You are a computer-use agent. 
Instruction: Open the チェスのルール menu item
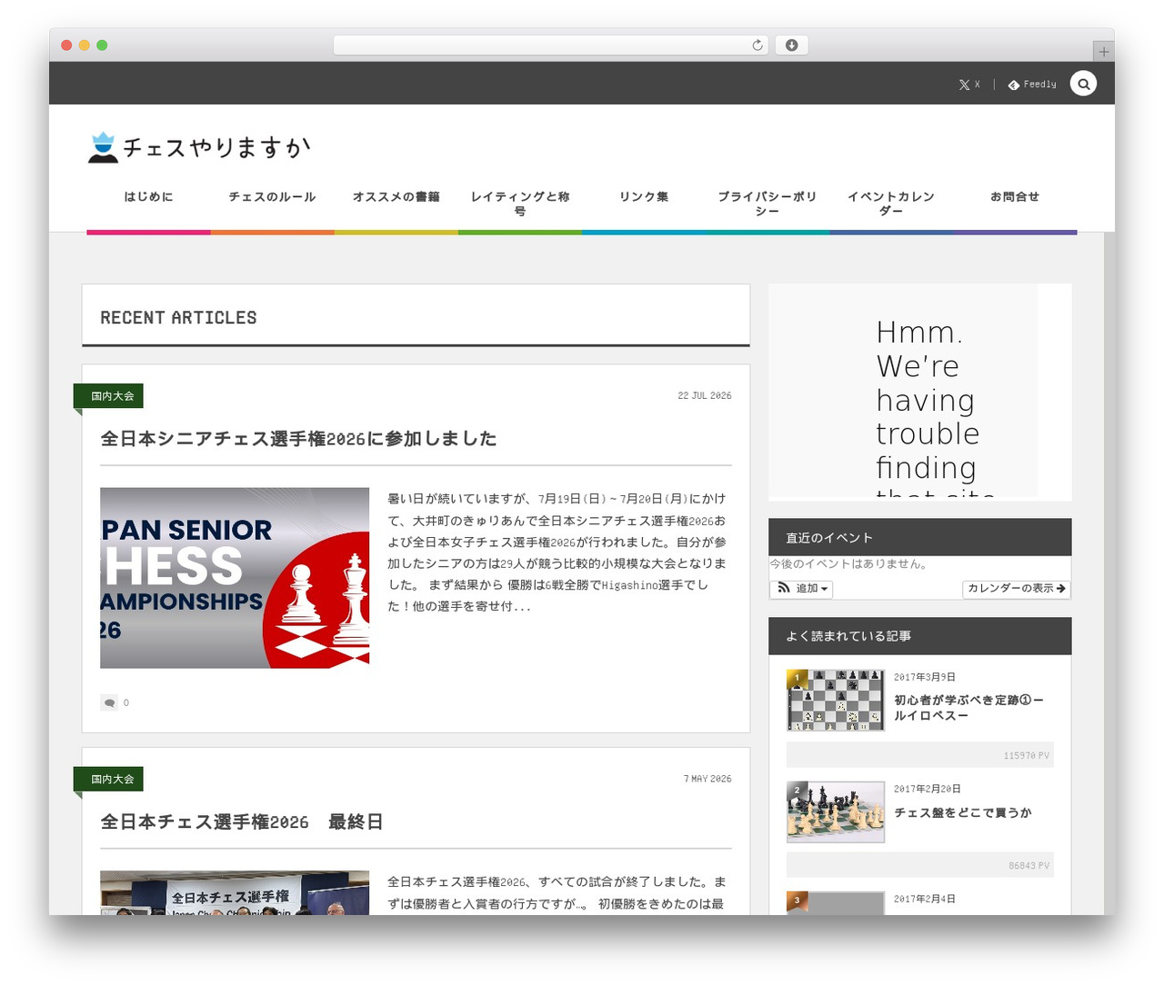[x=272, y=197]
